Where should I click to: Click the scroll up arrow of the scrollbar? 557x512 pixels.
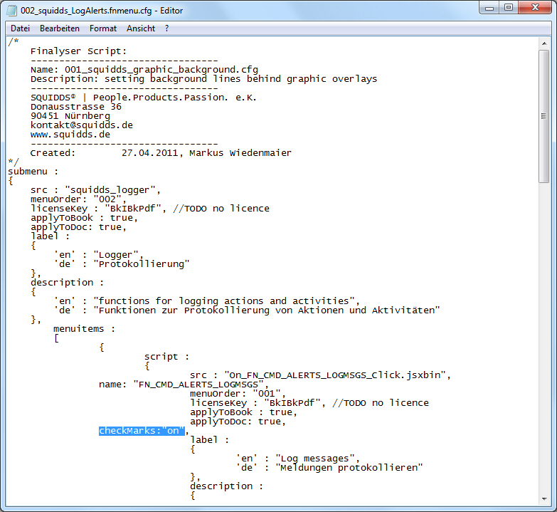tap(544, 43)
